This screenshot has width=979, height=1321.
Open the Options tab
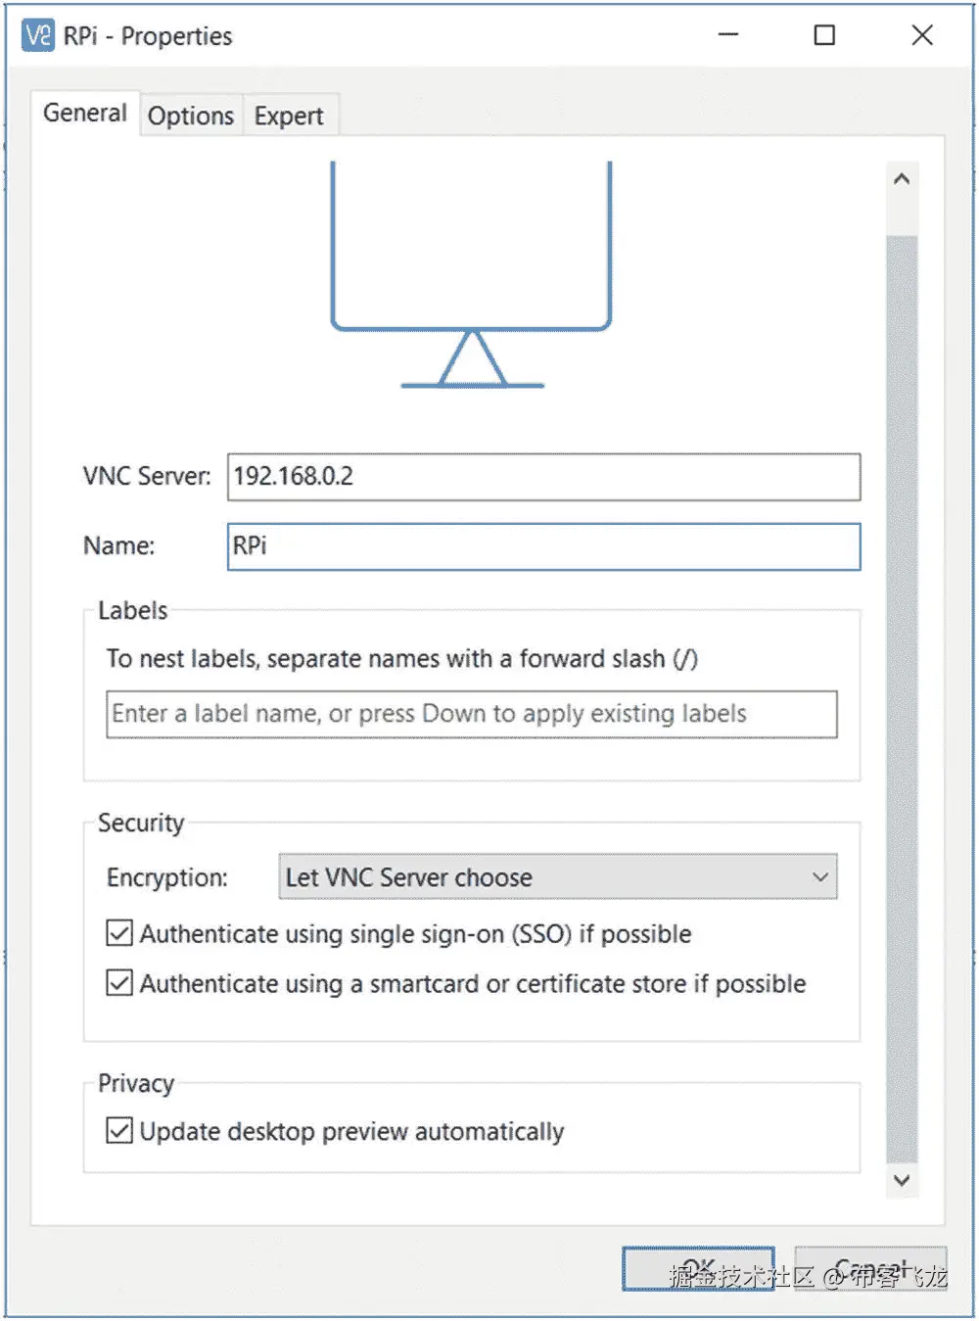[191, 116]
